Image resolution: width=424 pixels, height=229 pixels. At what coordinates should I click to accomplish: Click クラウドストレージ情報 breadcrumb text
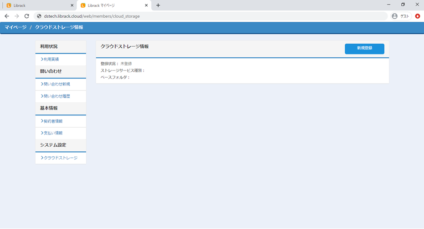click(x=59, y=27)
